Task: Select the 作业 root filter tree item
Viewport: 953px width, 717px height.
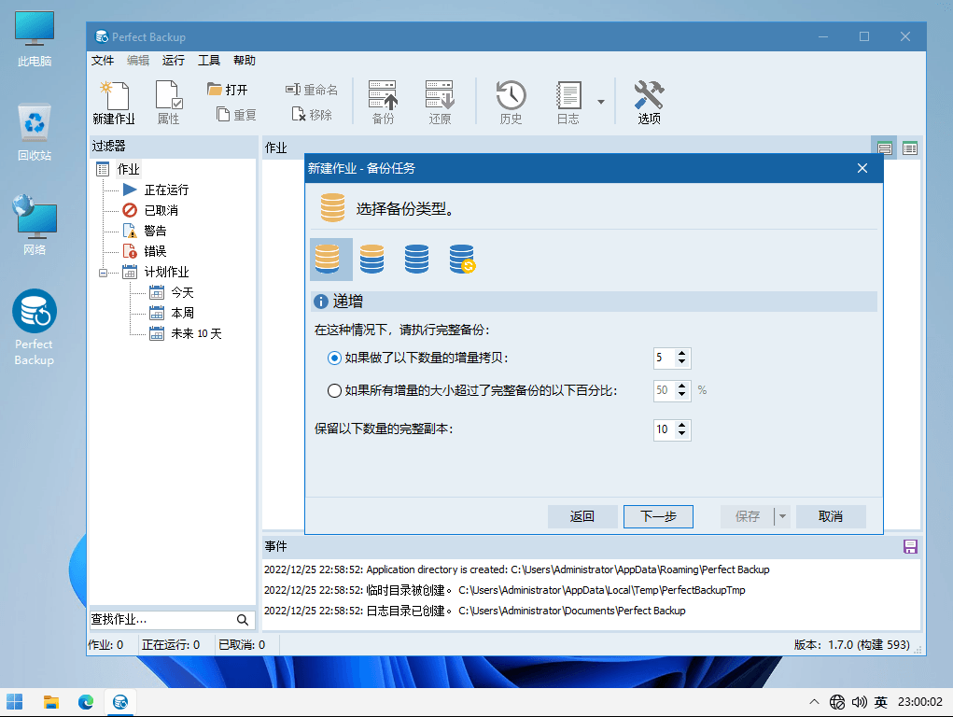Action: point(128,169)
